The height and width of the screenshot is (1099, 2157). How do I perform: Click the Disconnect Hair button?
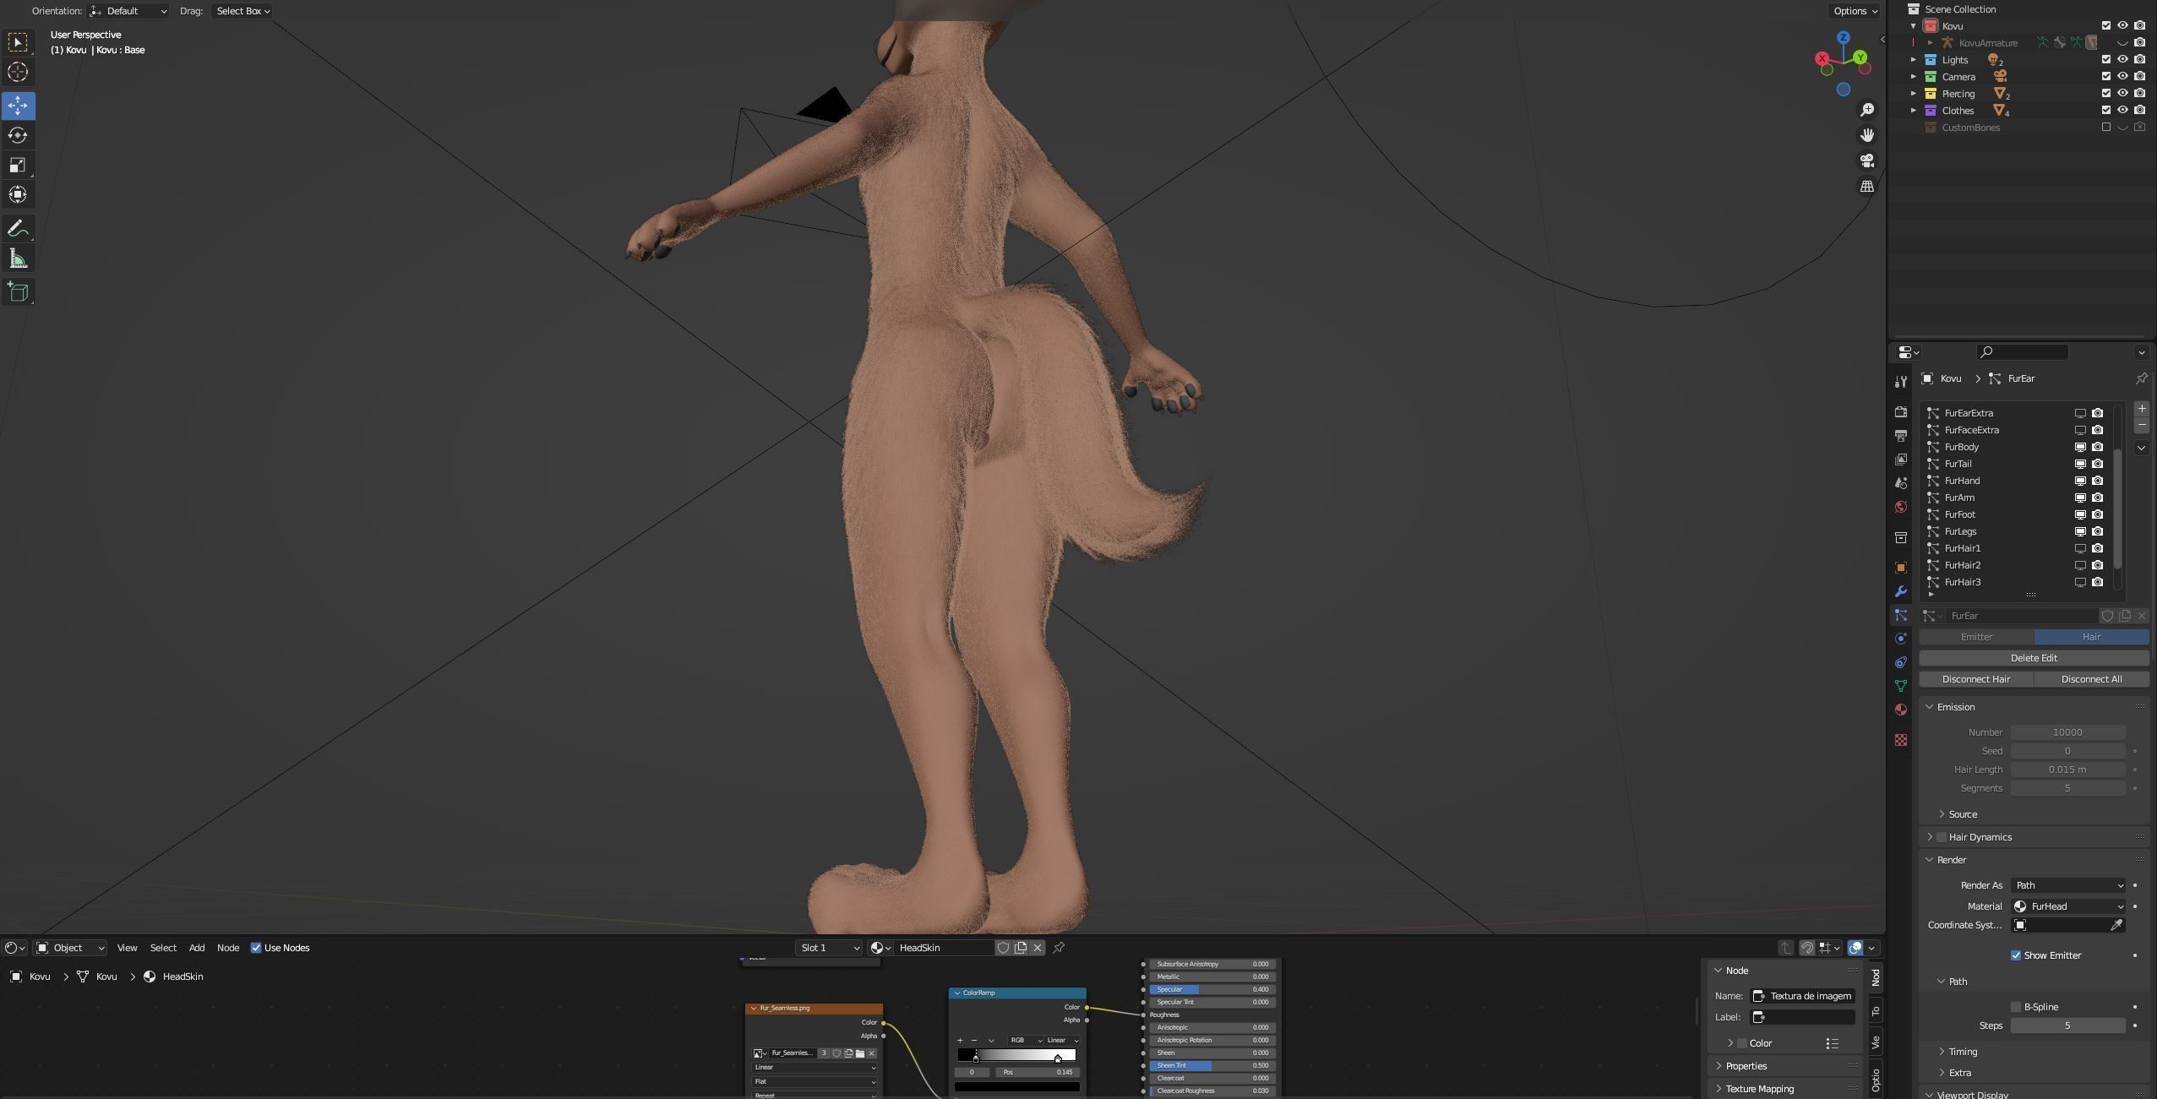pyautogui.click(x=1976, y=679)
